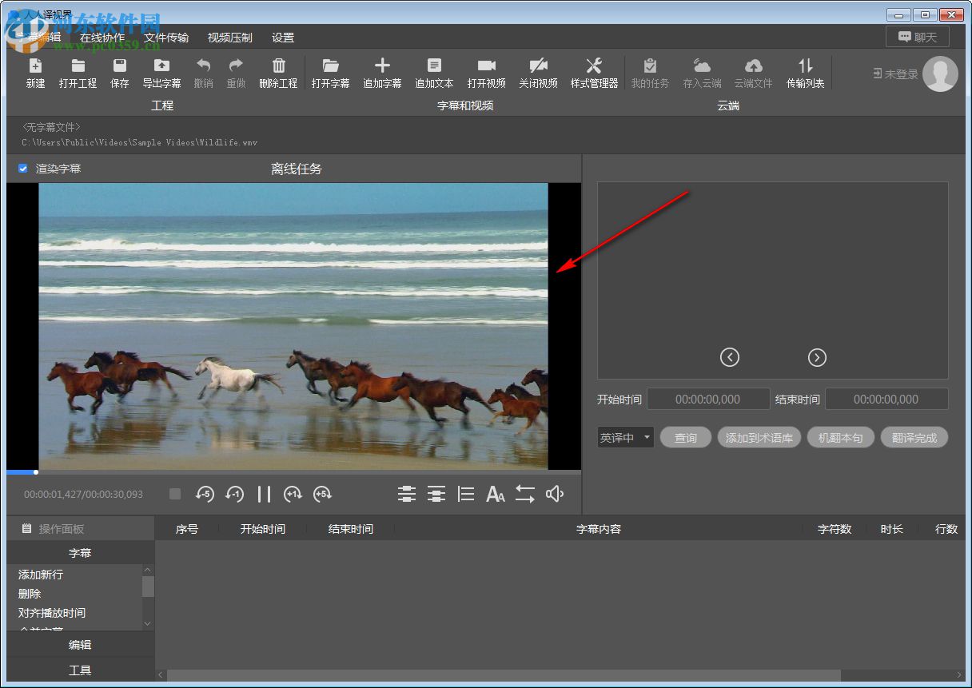Expand the 编辑 section in operations panel
972x688 pixels.
coord(80,645)
